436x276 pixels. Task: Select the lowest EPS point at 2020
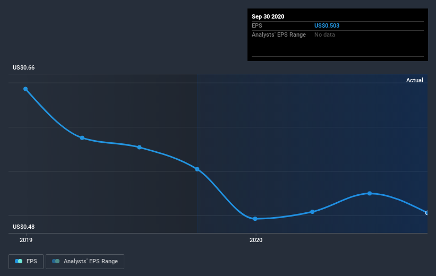(255, 219)
